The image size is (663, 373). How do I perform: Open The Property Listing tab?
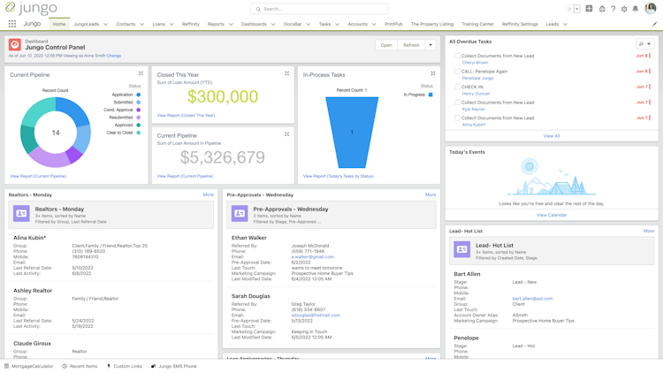click(432, 24)
